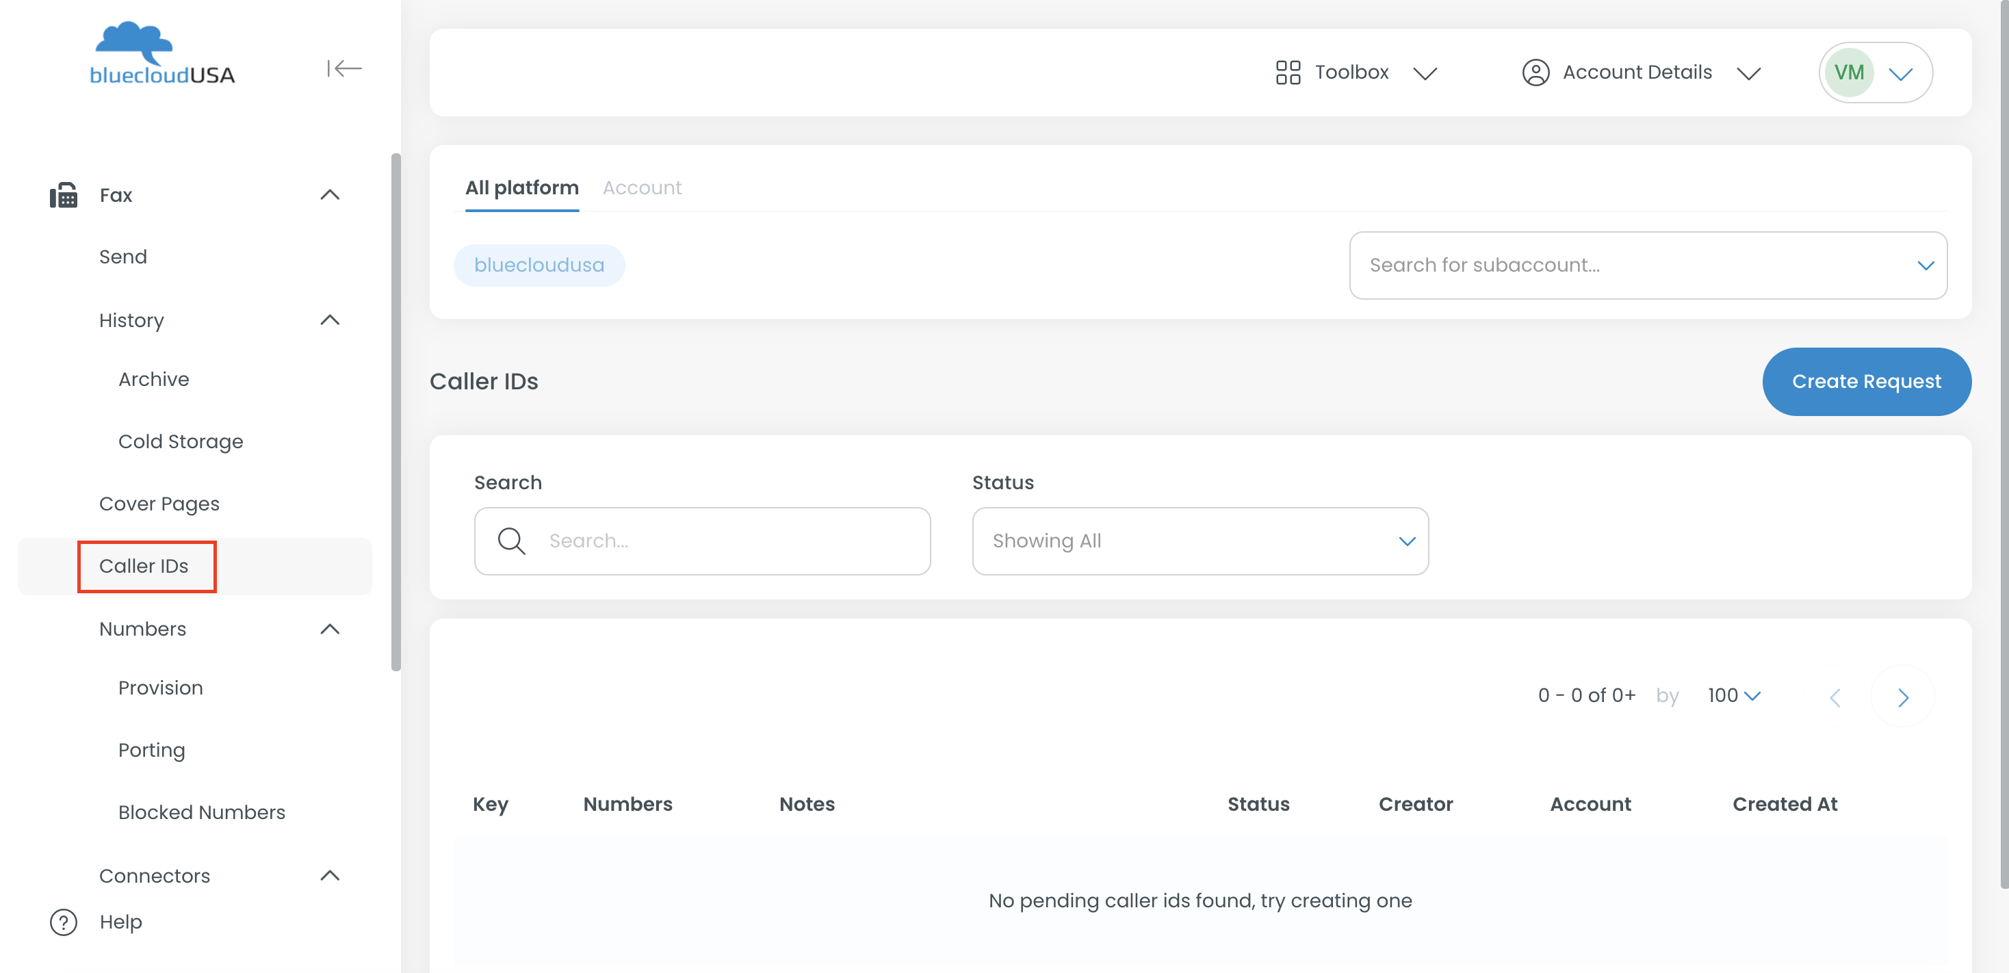Switch to the Account tab
The width and height of the screenshot is (2009, 973).
(642, 188)
